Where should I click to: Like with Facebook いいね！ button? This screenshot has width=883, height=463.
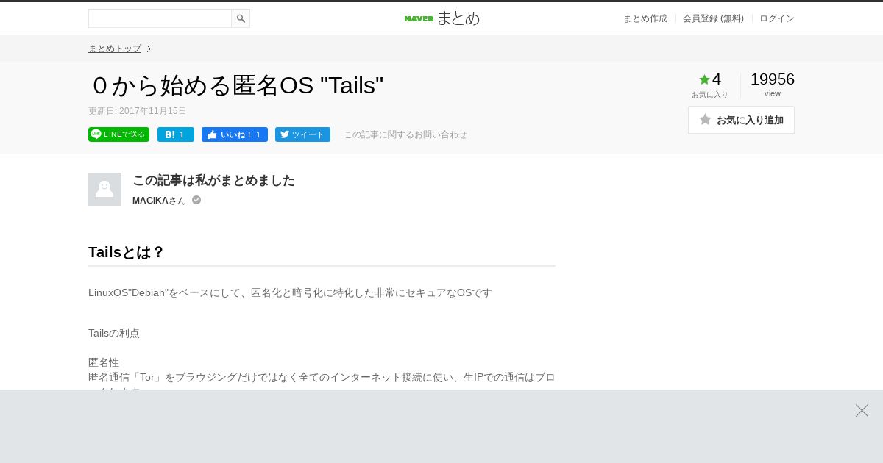coord(235,134)
